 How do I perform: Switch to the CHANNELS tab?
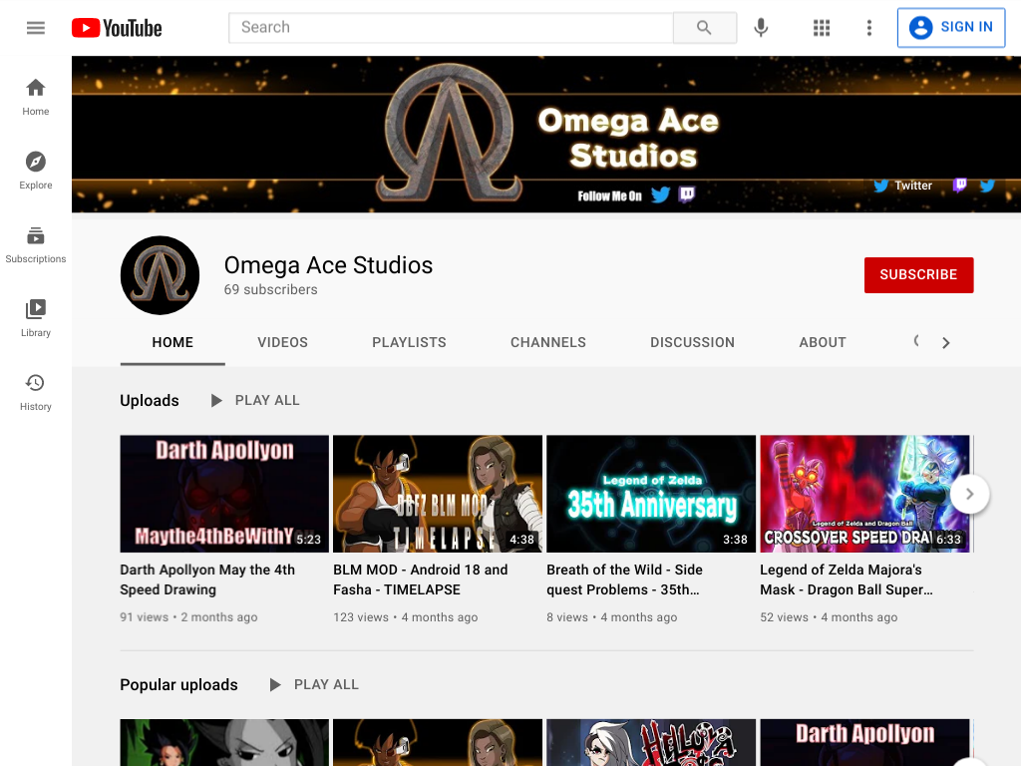548,343
